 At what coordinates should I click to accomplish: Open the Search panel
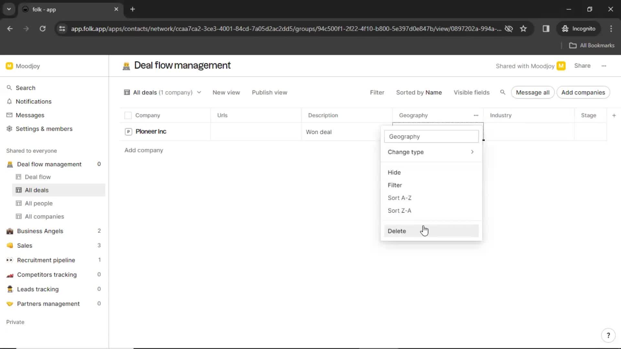pyautogui.click(x=25, y=87)
